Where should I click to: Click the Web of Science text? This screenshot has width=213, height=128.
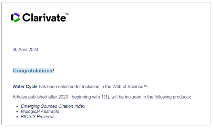(x=128, y=86)
